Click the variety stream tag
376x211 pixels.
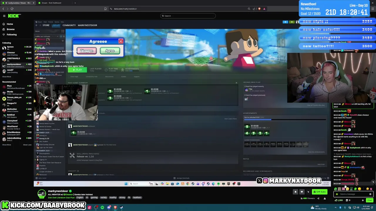(x=103, y=198)
